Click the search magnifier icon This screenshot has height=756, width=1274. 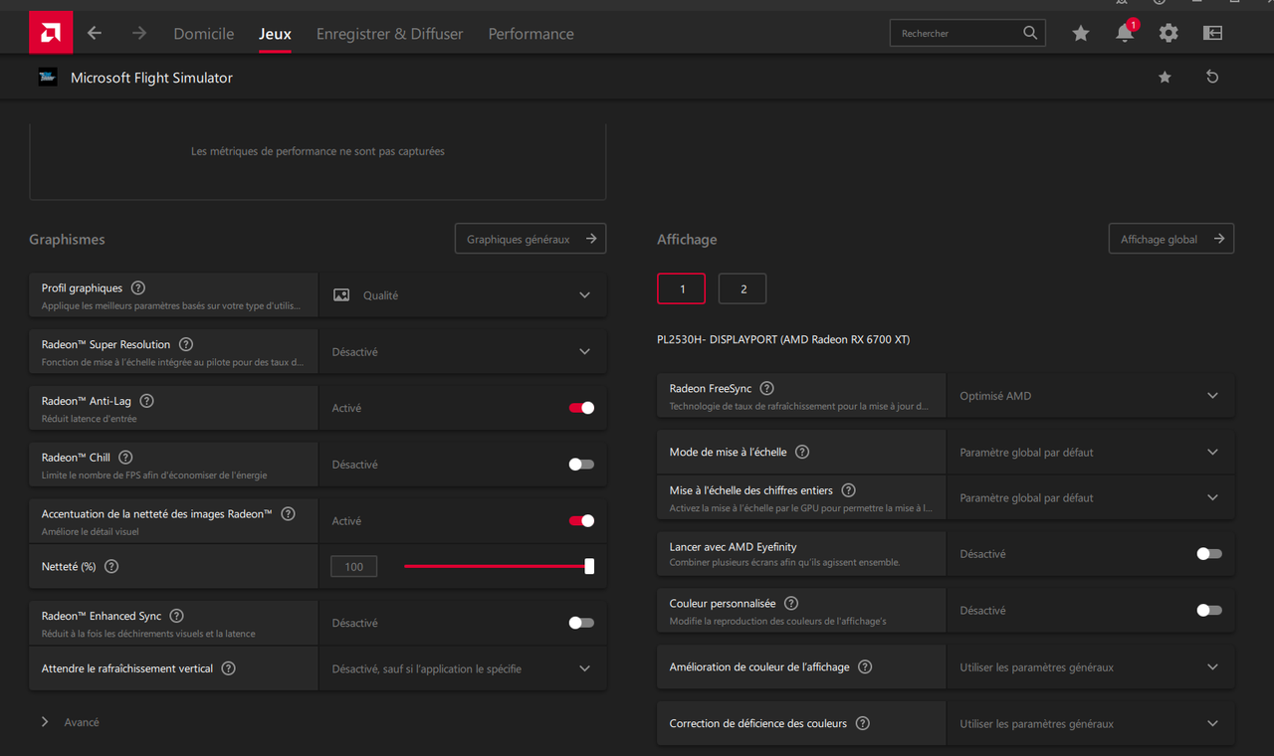[x=1030, y=33]
